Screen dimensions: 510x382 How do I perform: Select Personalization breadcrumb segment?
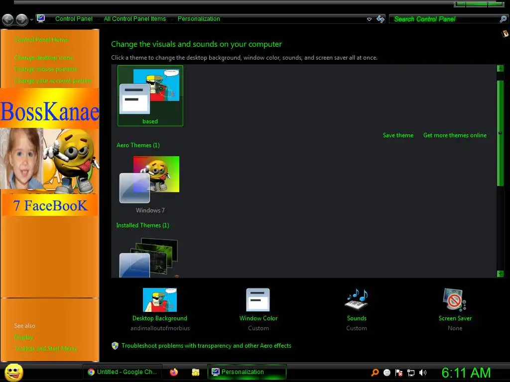click(x=199, y=19)
